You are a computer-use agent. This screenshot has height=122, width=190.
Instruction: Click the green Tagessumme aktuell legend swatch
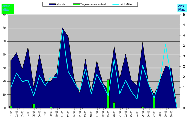76,4
